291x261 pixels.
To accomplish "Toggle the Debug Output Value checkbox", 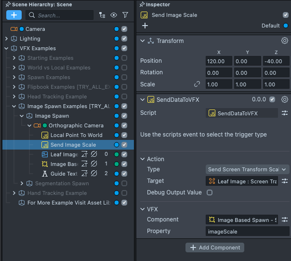I will pyautogui.click(x=210, y=192).
